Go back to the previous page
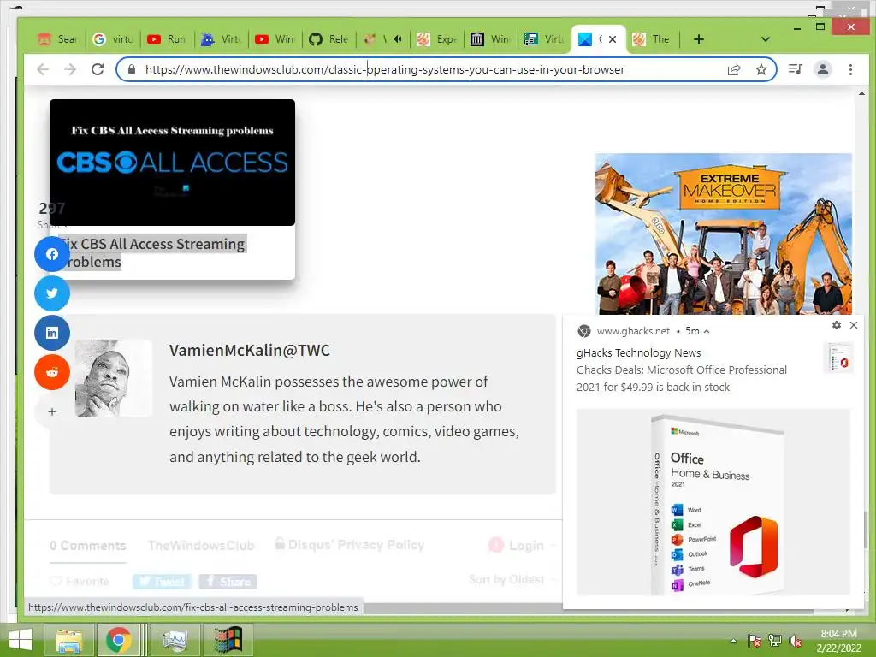Viewport: 876px width, 657px height. point(43,69)
